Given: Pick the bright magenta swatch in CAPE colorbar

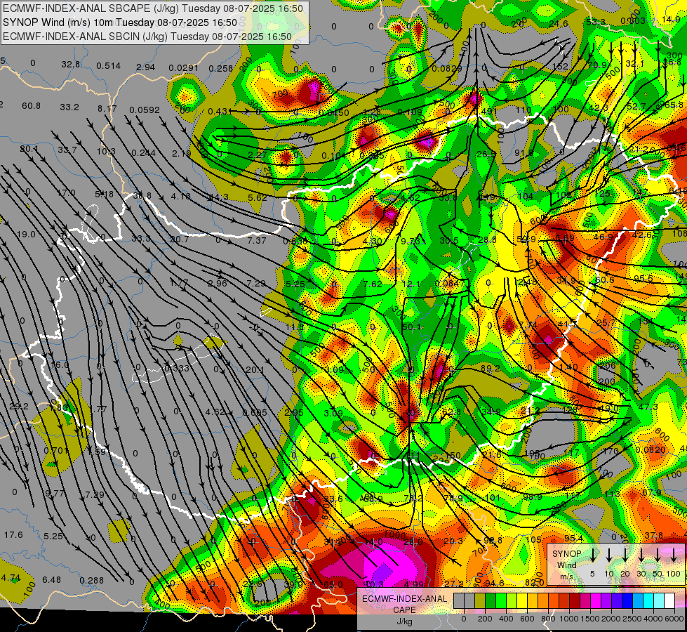Looking at the screenshot, I should tap(596, 601).
